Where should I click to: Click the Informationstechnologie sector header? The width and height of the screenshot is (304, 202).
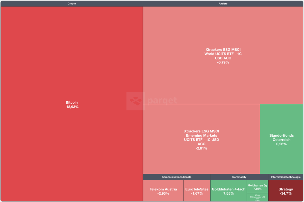[x=285, y=177]
